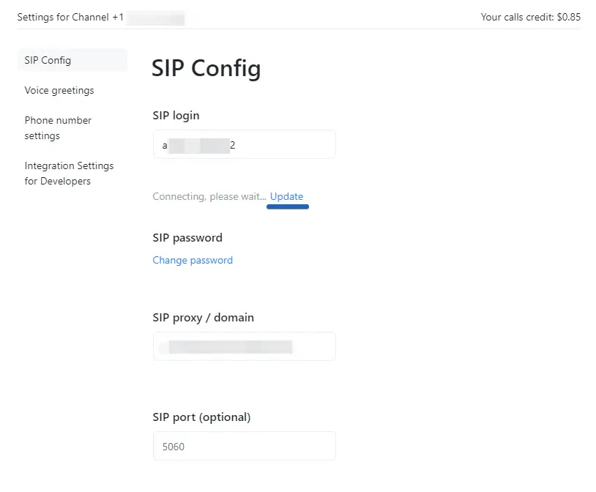This screenshot has height=492, width=596.
Task: Click the Change password link
Action: coord(193,260)
